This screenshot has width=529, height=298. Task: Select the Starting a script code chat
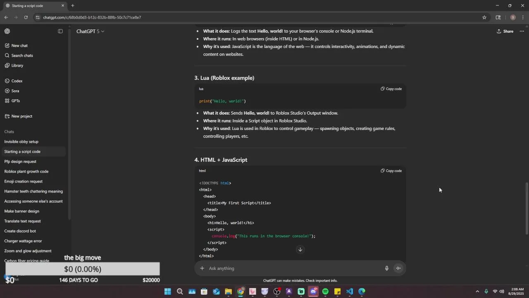(x=33, y=151)
